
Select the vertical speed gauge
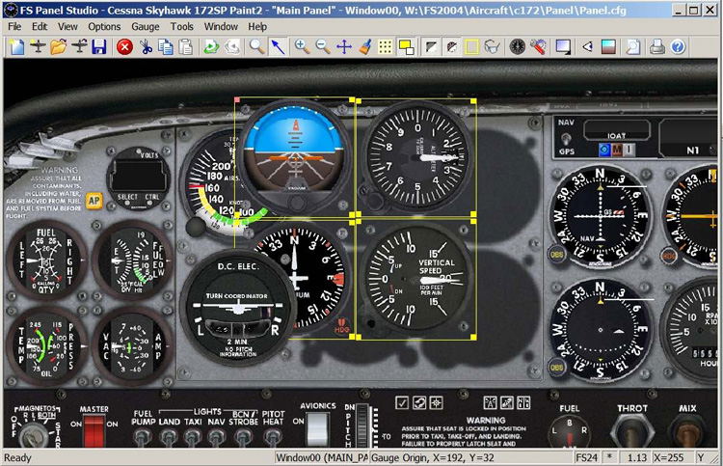coord(416,278)
